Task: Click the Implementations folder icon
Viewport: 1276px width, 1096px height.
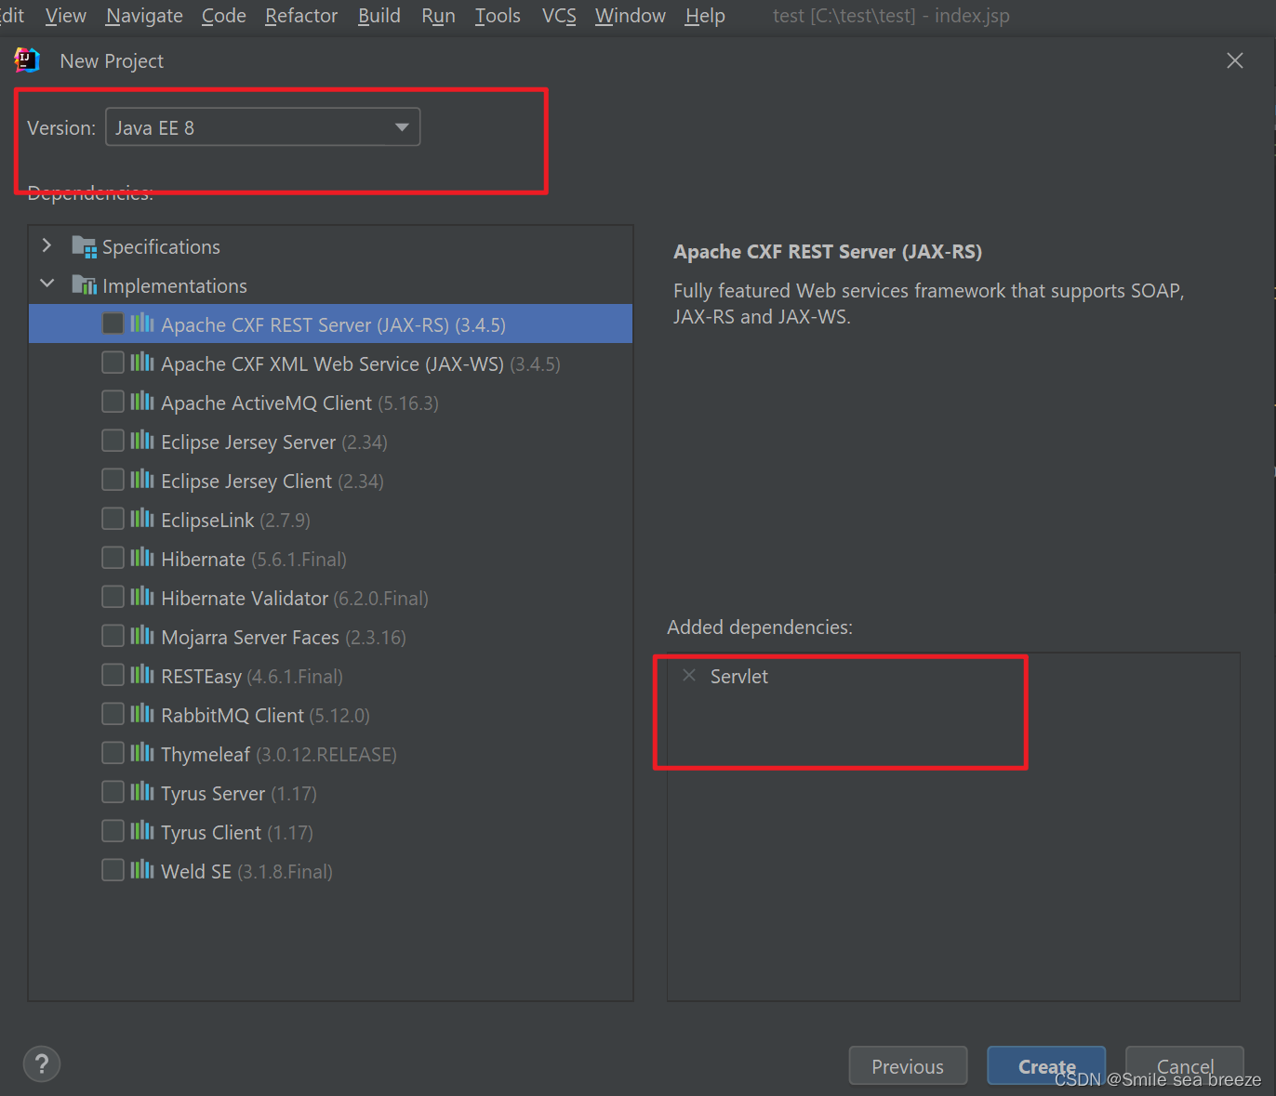Action: click(x=84, y=285)
